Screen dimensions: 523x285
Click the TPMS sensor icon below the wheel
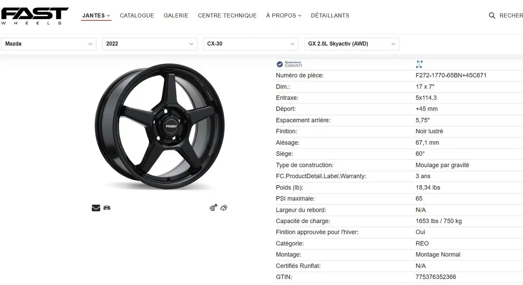coord(213,208)
